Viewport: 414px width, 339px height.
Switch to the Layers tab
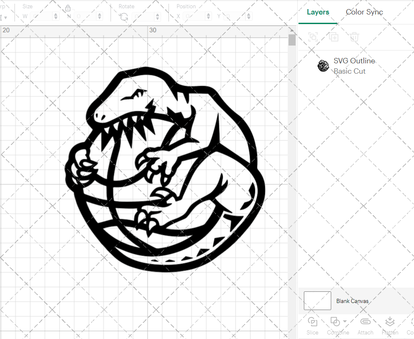[x=318, y=12]
